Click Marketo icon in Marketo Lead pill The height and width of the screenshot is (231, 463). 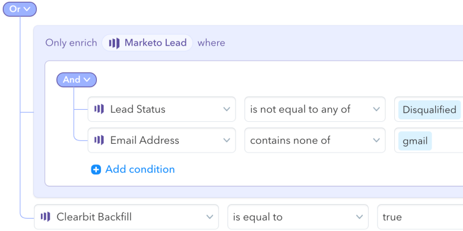pyautogui.click(x=114, y=43)
